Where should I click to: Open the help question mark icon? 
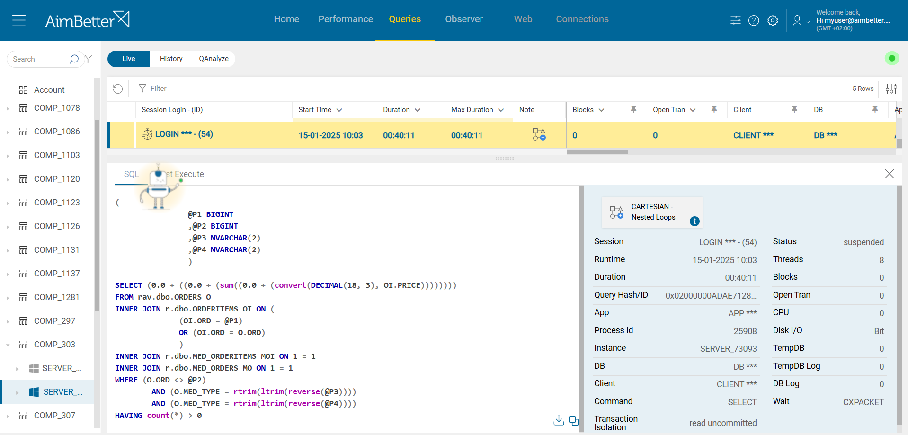(754, 20)
